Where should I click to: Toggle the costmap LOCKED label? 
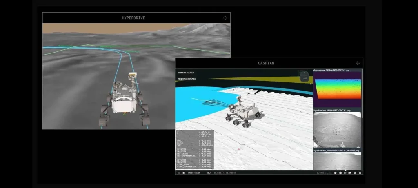click(x=187, y=73)
